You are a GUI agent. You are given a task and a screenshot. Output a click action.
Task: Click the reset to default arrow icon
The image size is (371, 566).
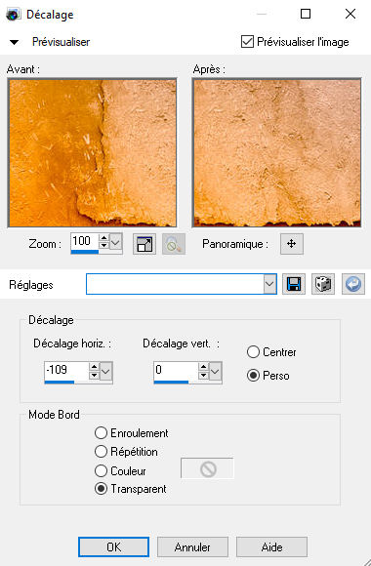pos(352,284)
